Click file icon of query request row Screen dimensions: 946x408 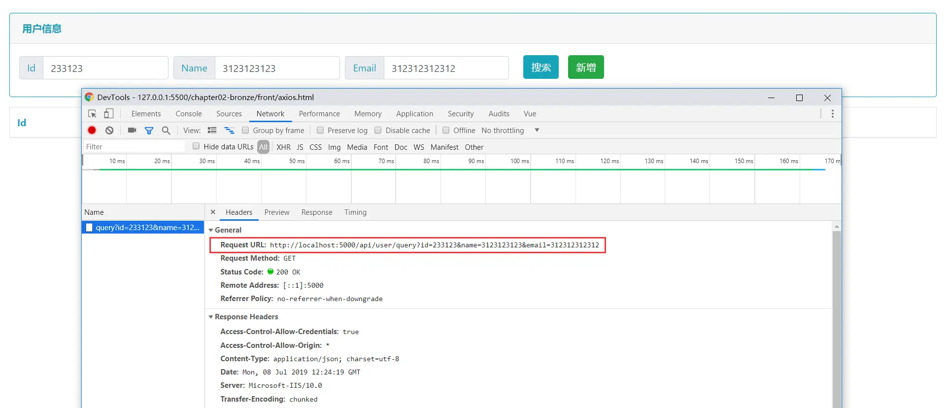(89, 227)
